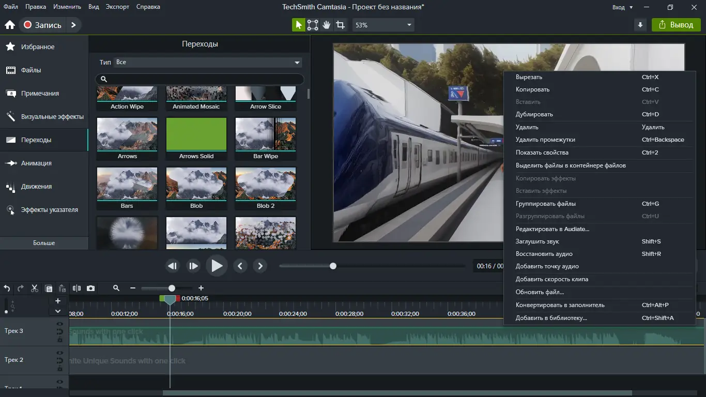Open the Экспорт menu
Viewport: 706px width, 397px height.
coord(117,7)
